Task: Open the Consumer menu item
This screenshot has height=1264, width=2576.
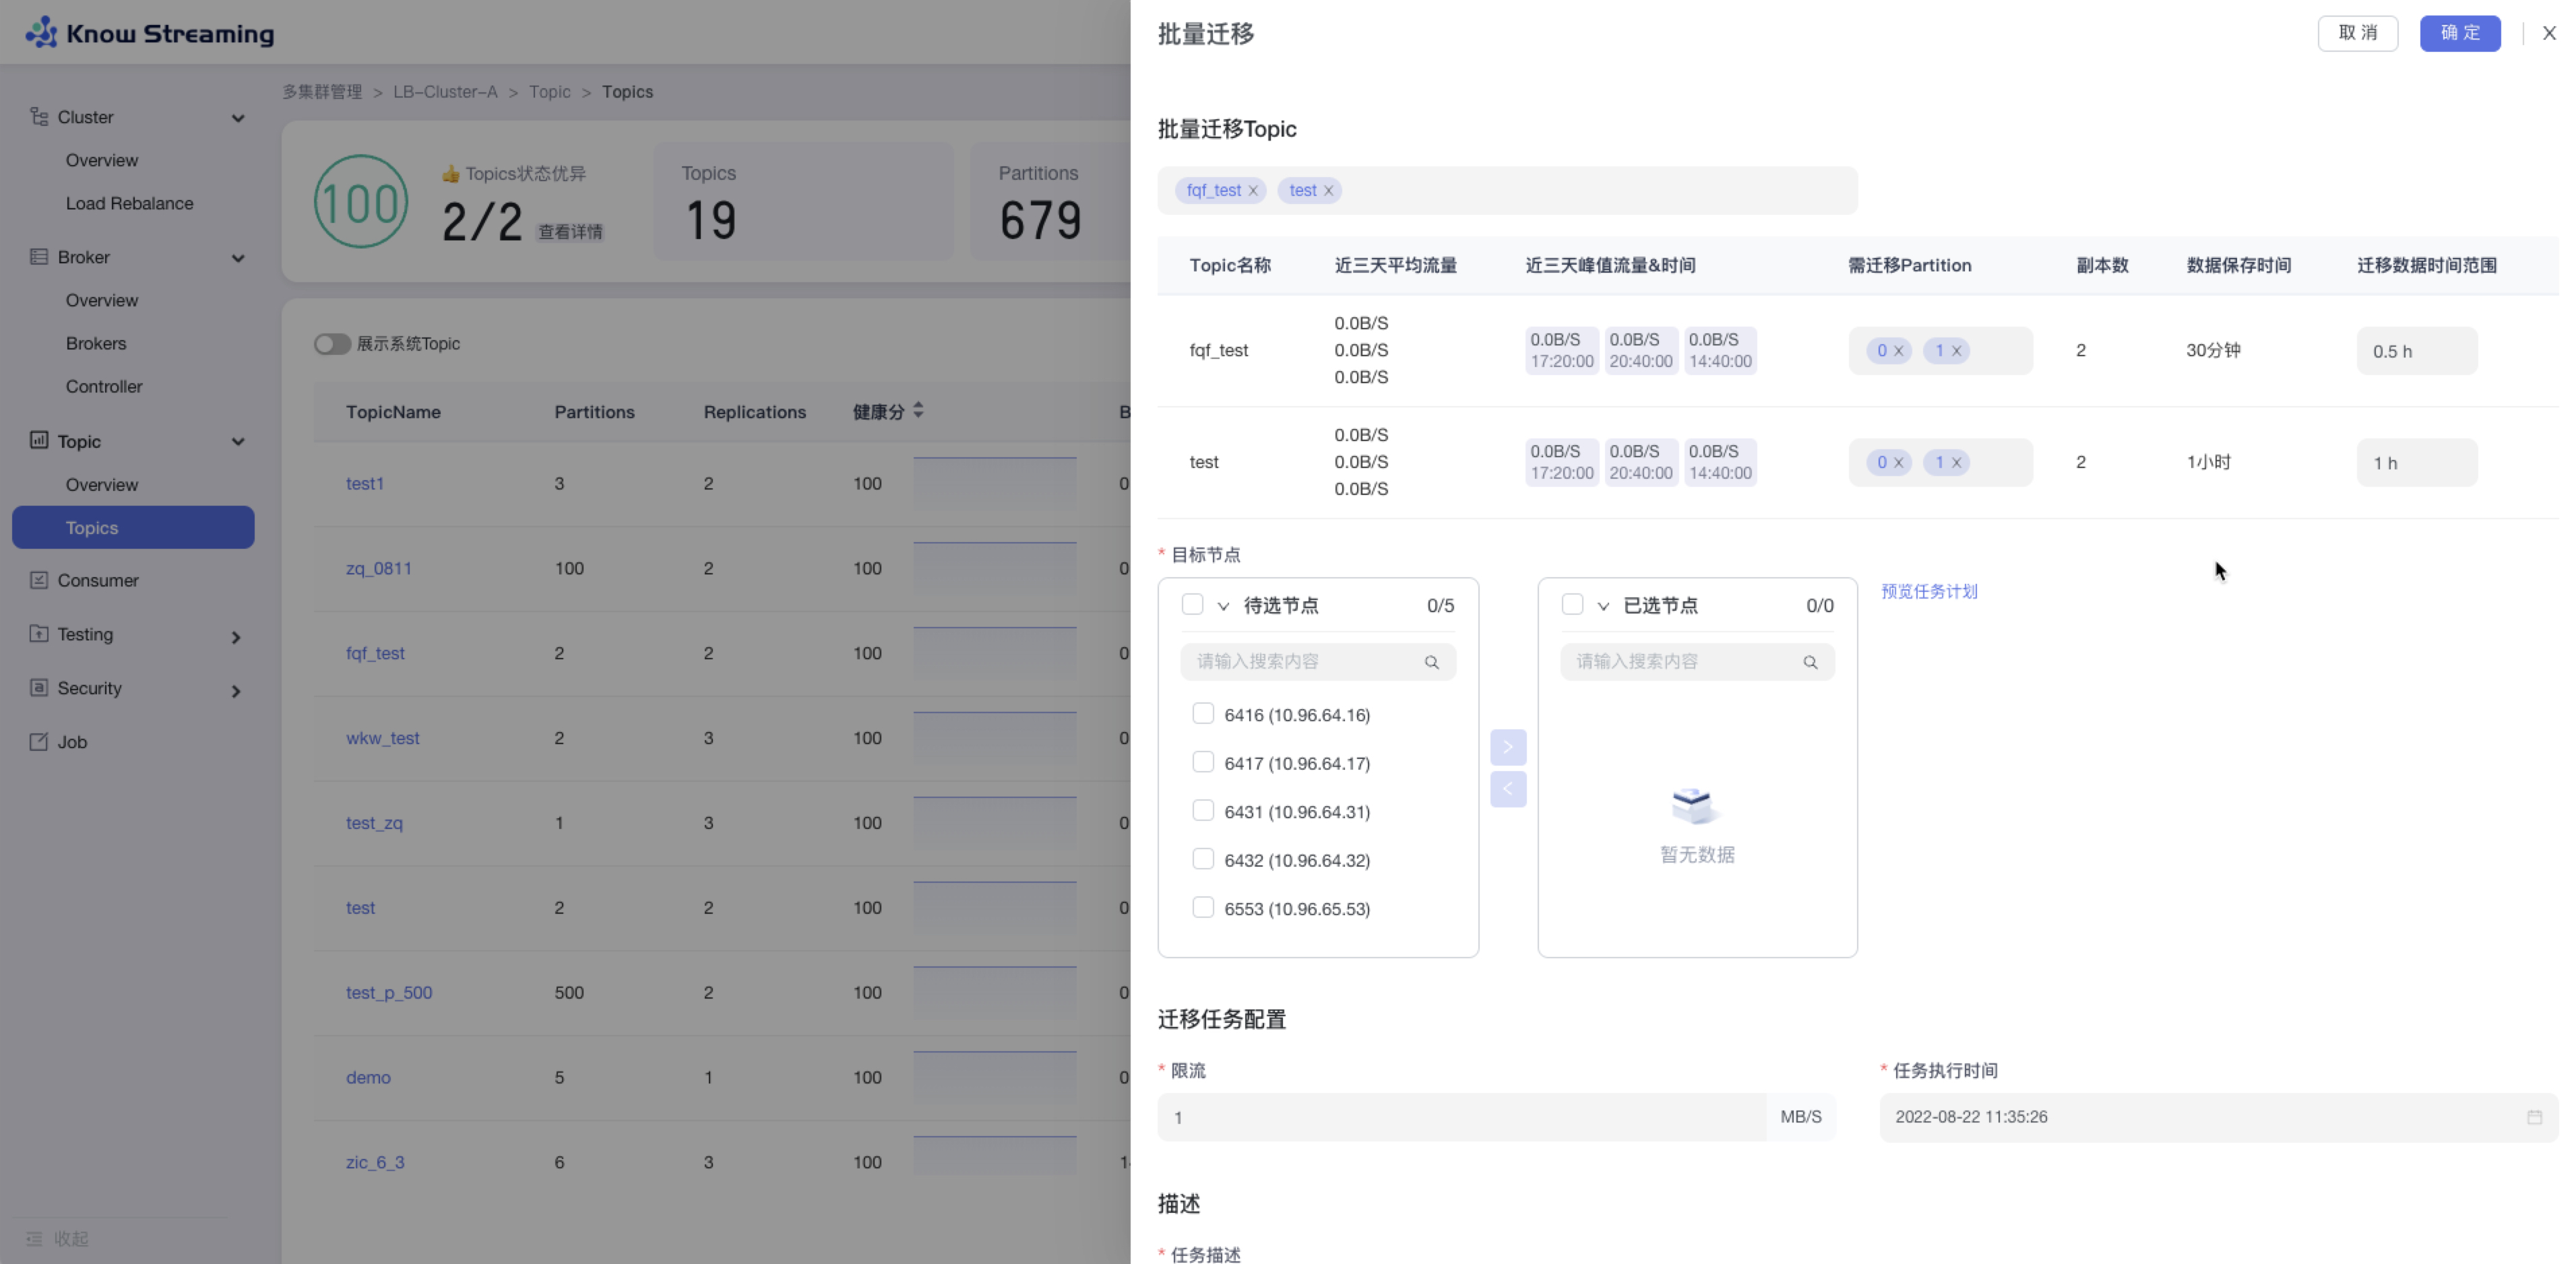Action: click(x=98, y=580)
